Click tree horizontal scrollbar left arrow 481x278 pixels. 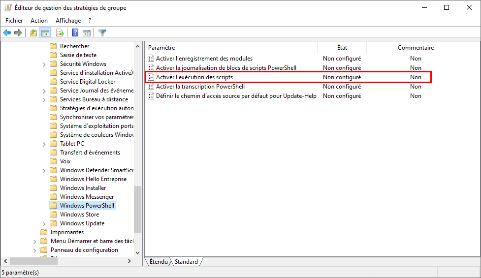point(5,261)
